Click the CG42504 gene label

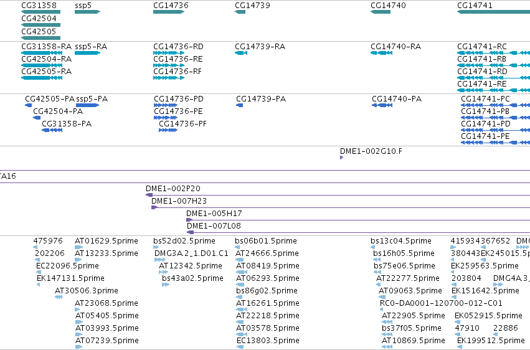[39, 19]
